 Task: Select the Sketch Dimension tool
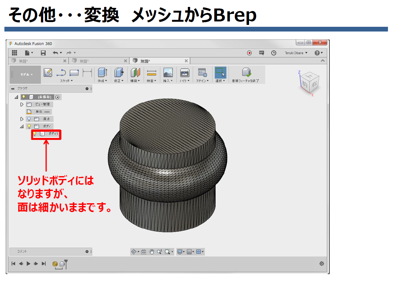[x=87, y=73]
